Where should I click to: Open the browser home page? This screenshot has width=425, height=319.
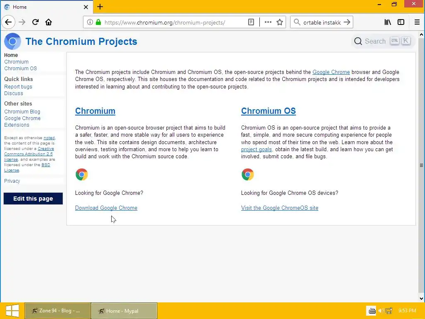coord(49,22)
